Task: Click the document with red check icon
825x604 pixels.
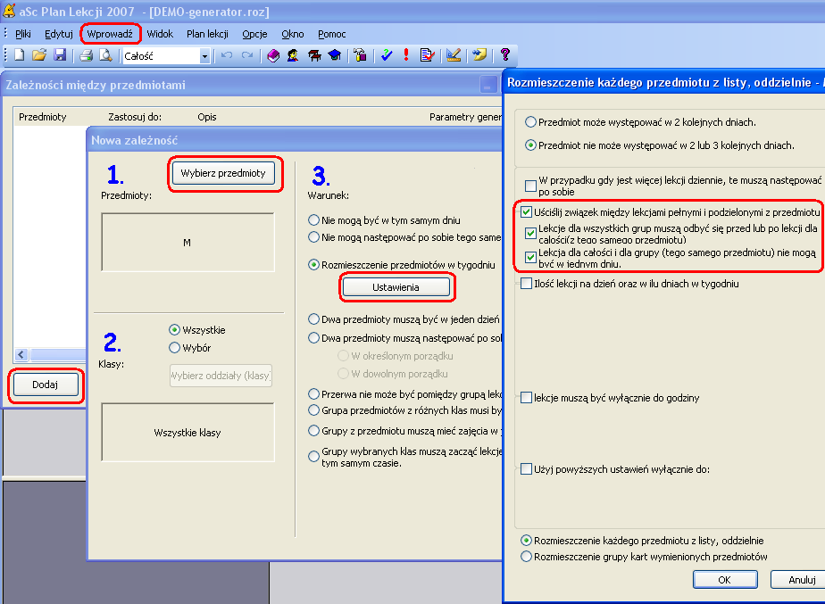Action: (427, 55)
